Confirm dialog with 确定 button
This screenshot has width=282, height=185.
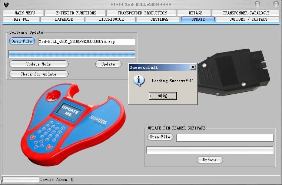(x=163, y=96)
